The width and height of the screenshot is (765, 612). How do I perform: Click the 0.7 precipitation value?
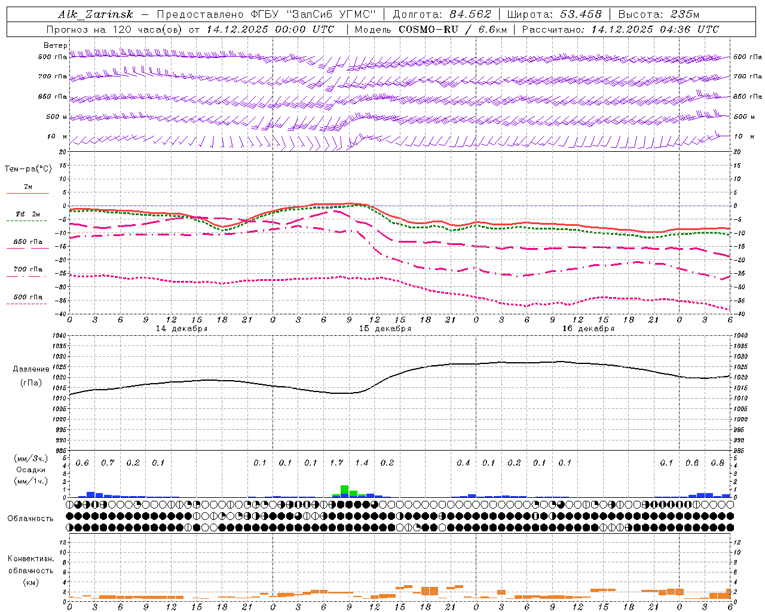(x=108, y=463)
